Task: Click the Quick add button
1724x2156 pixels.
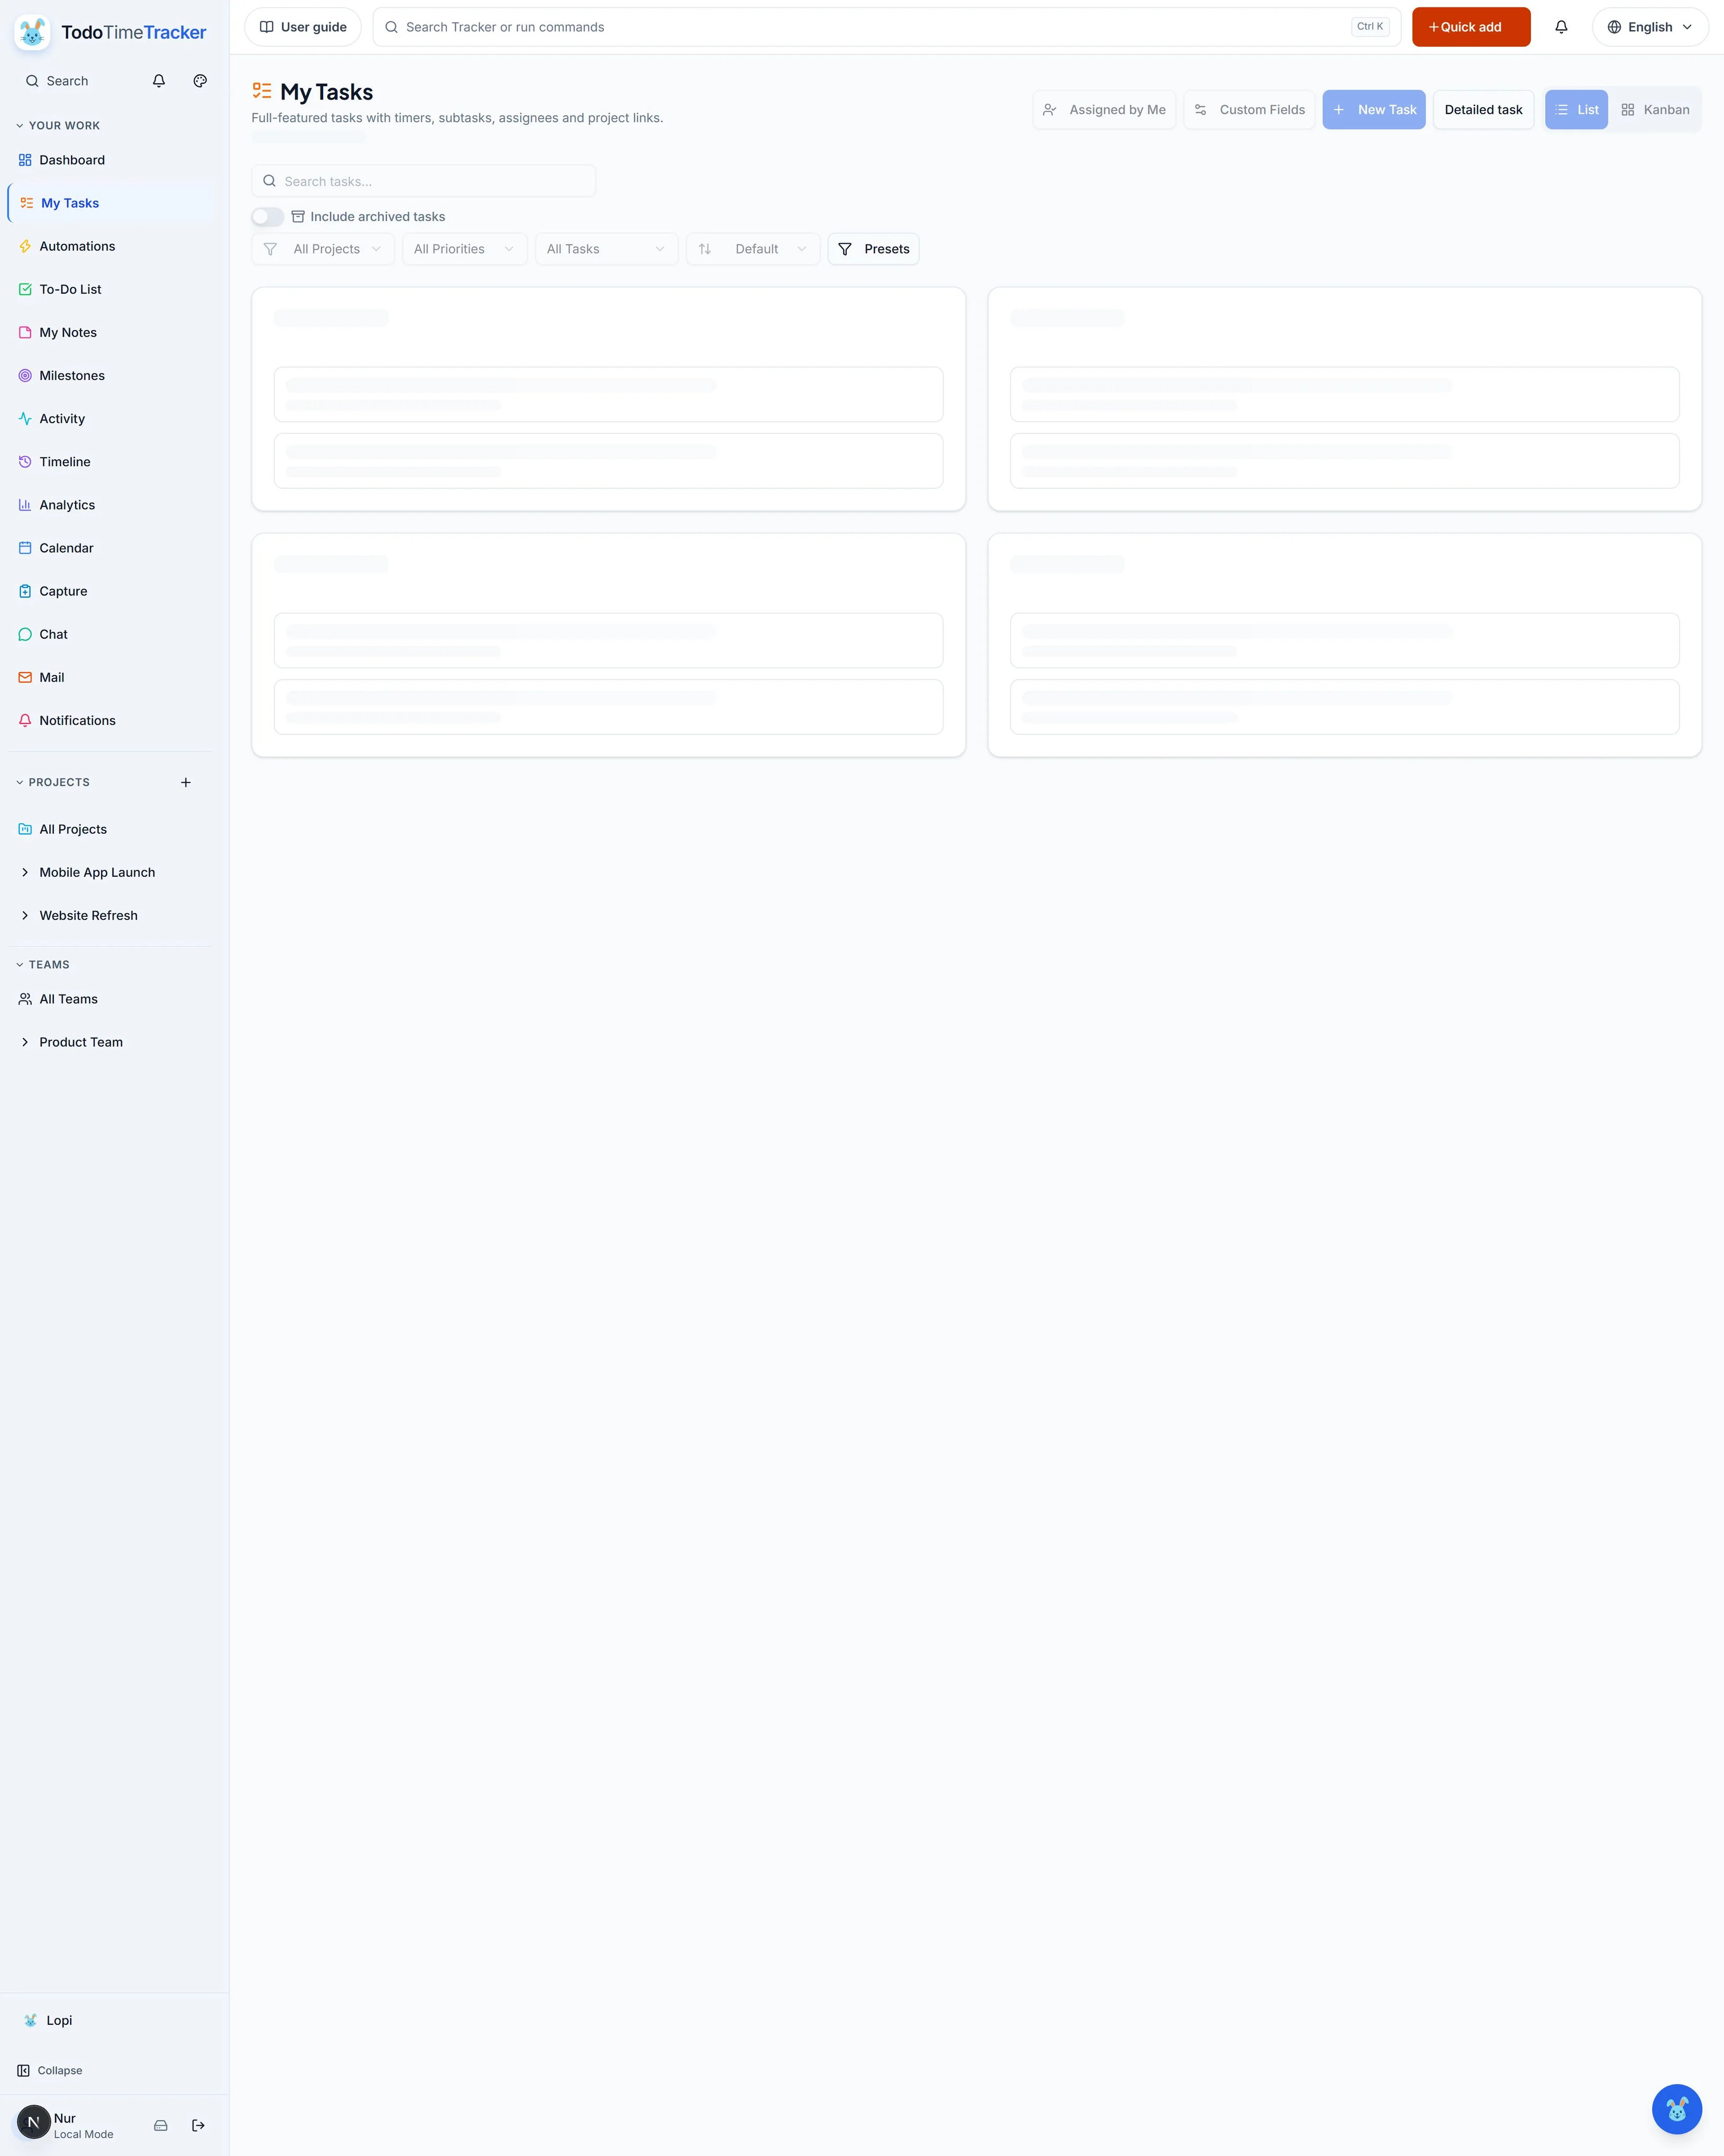Action: [x=1471, y=27]
